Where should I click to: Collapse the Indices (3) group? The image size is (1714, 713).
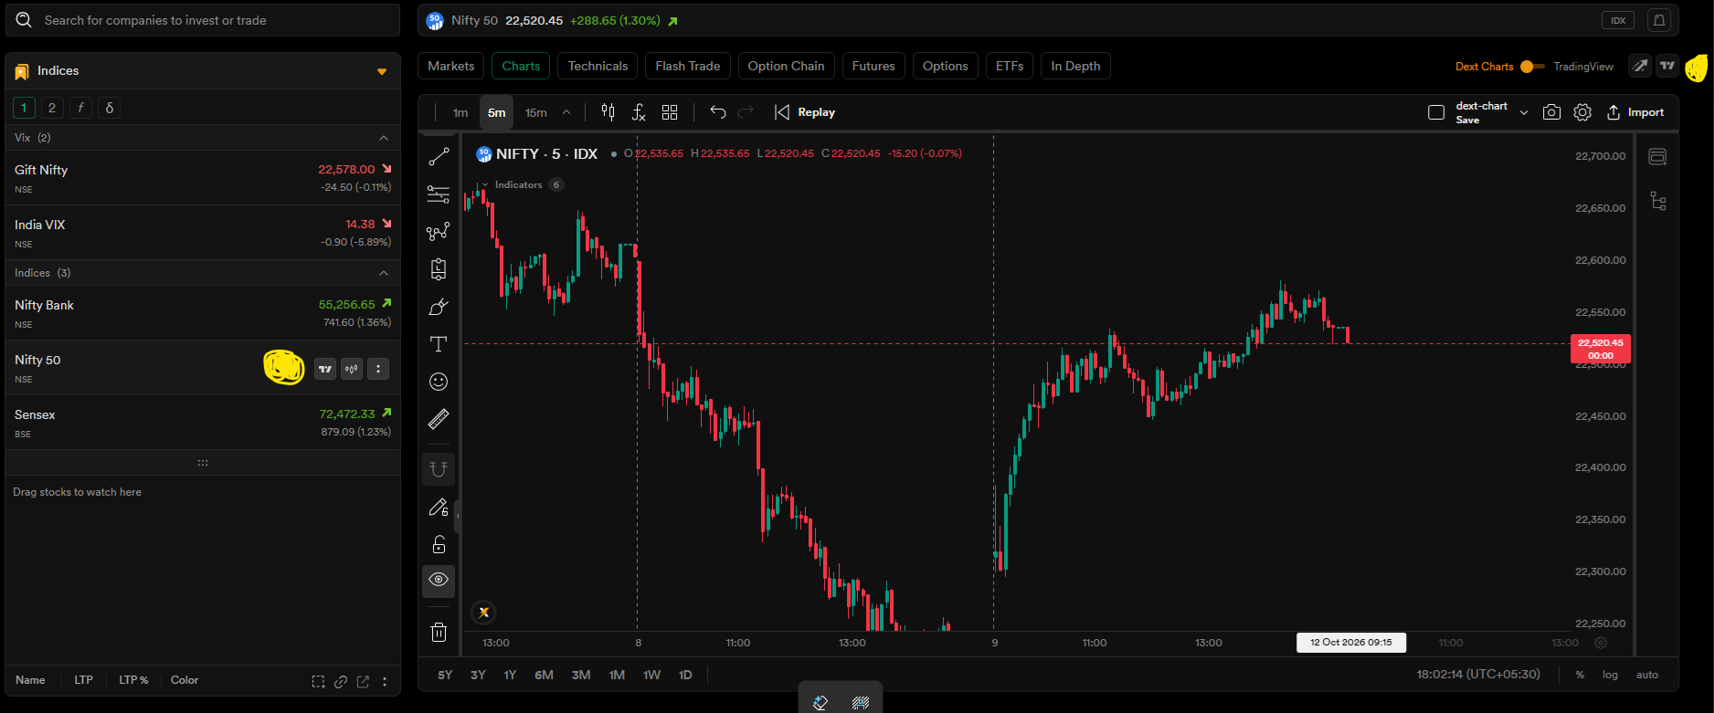(384, 273)
